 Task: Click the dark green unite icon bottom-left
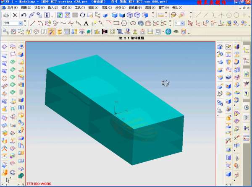[x=21, y=176]
